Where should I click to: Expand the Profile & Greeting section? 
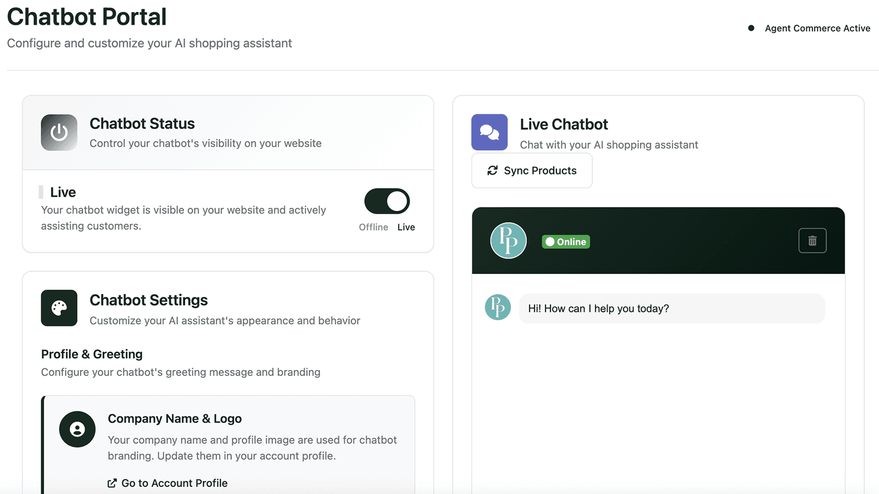coord(91,354)
